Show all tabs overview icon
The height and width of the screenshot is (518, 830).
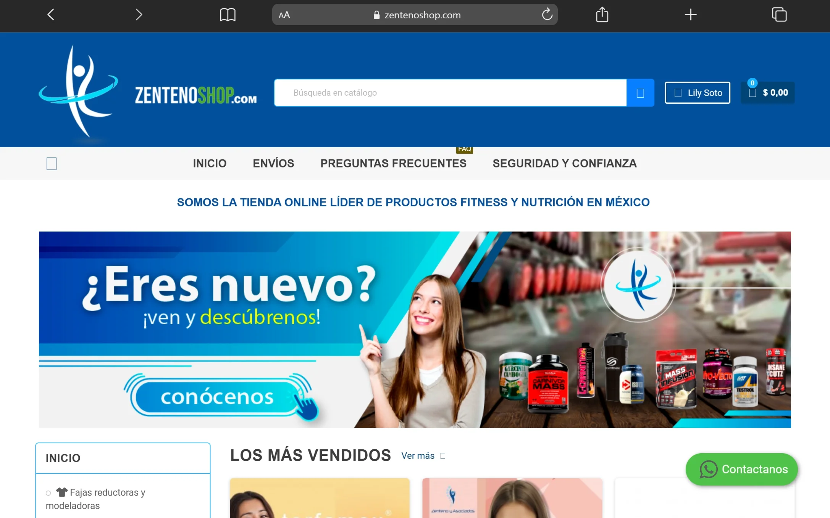tap(779, 15)
